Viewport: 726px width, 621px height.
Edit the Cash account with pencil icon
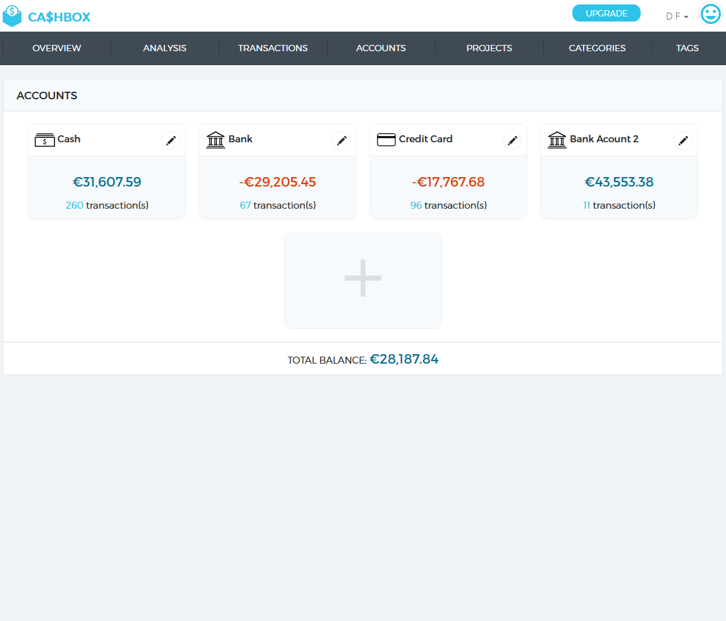(171, 140)
